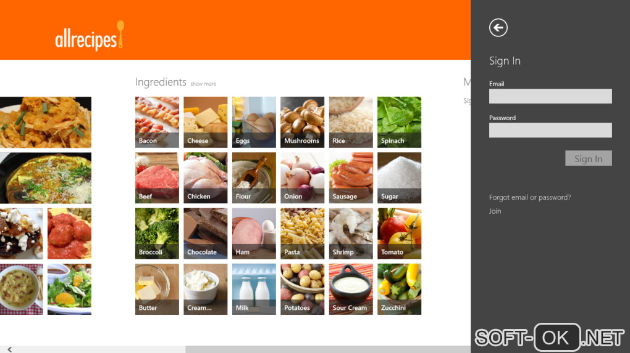Screen dimensions: 630x353
Task: Click the Email input field
Action: [x=550, y=96]
